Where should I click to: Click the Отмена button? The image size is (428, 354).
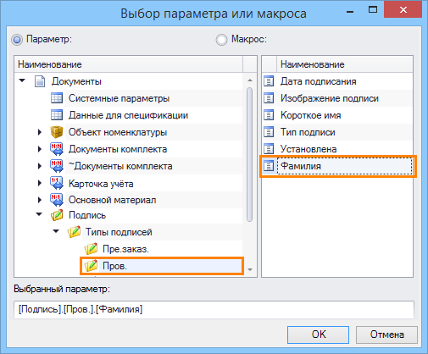tap(386, 335)
